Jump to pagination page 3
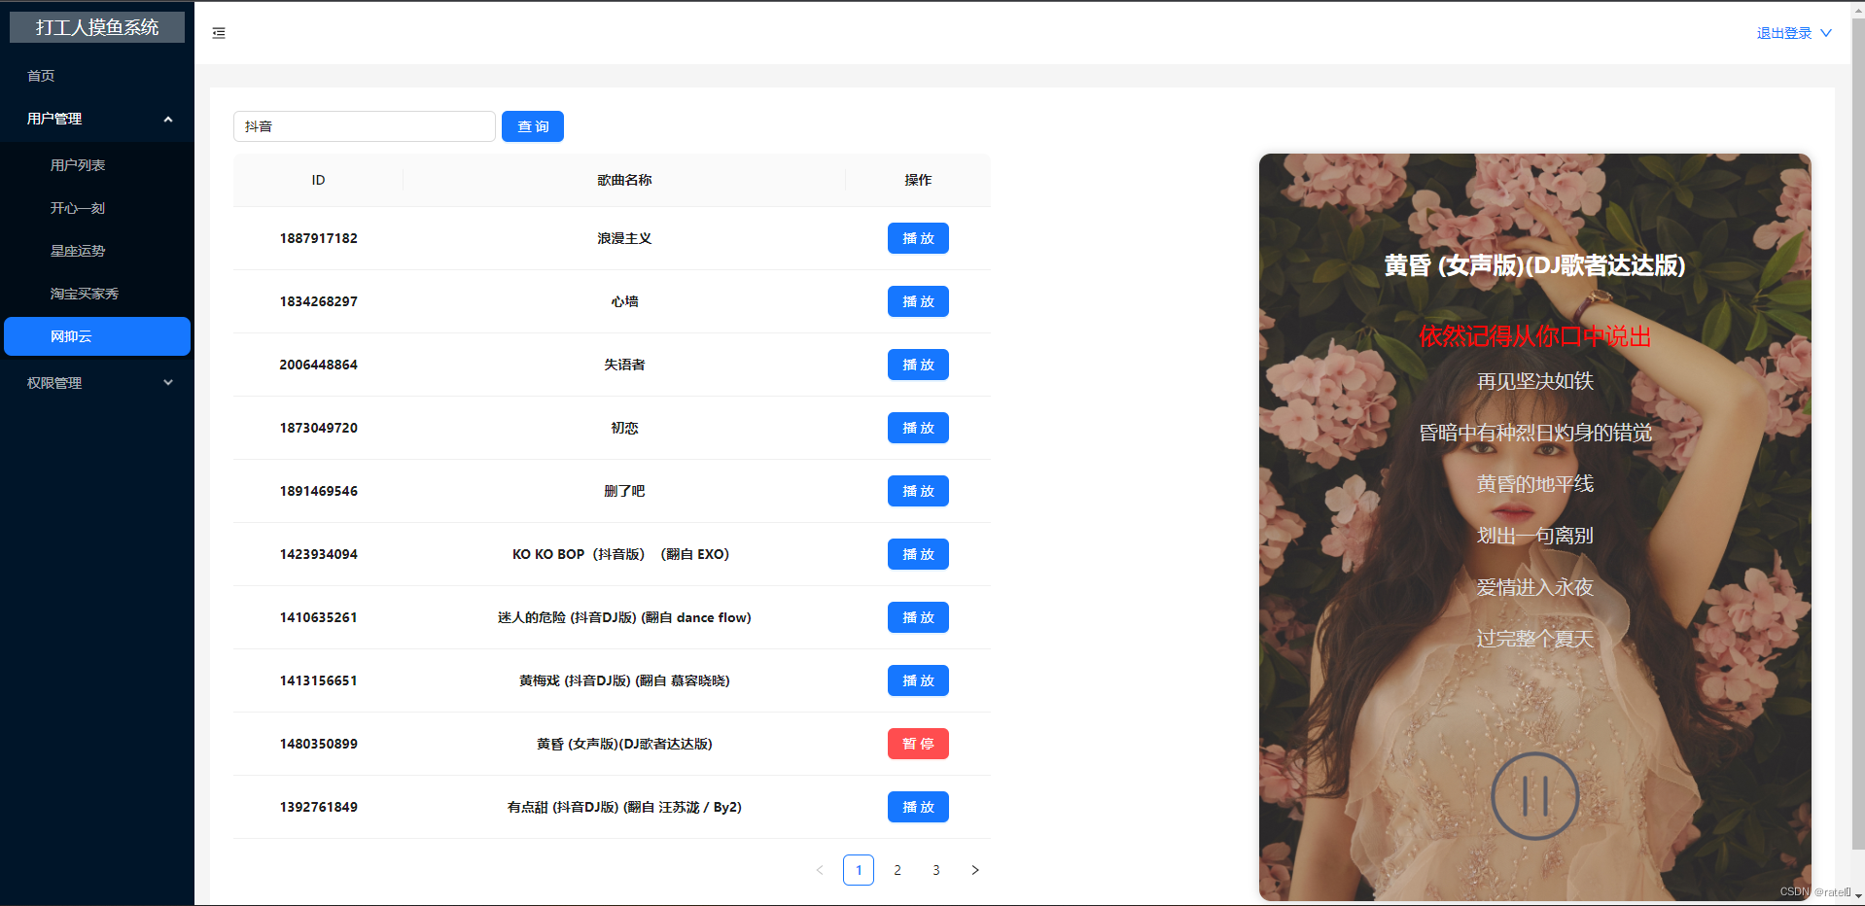This screenshot has height=906, width=1865. [x=935, y=870]
